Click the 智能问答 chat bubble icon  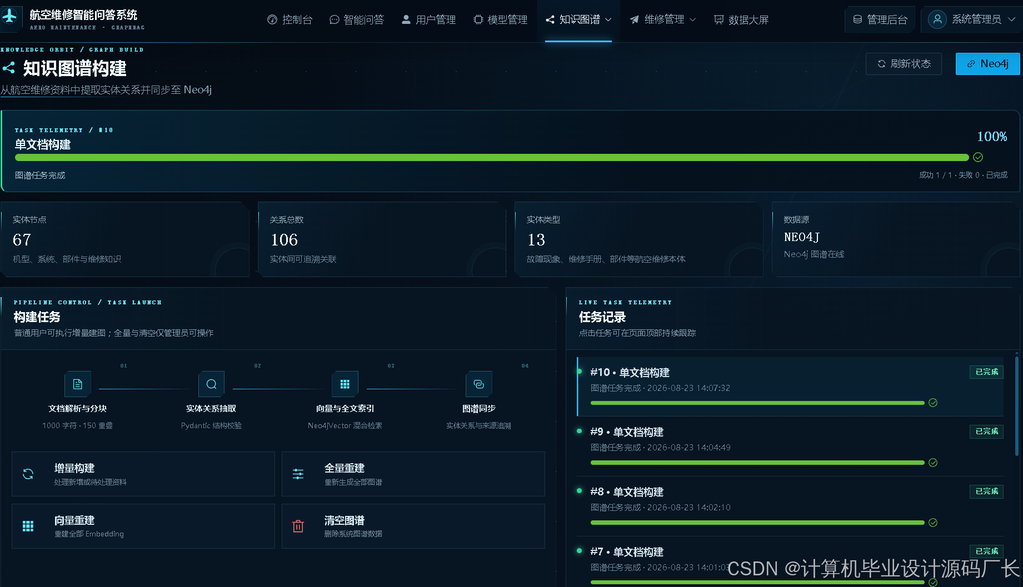(334, 20)
